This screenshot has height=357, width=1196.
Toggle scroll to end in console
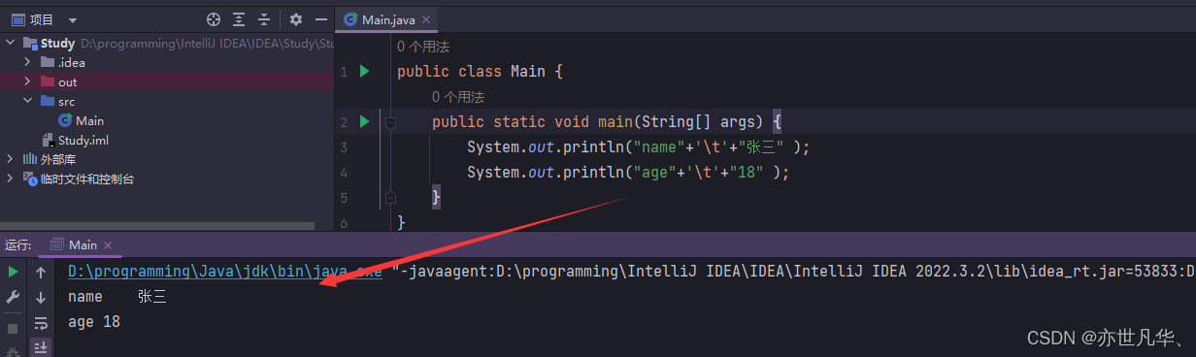click(41, 347)
